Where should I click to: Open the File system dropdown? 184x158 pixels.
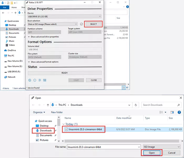click(x=44, y=57)
